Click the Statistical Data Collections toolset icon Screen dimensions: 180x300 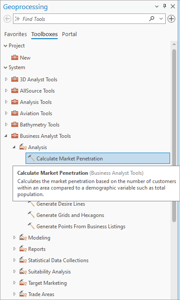point(23,260)
